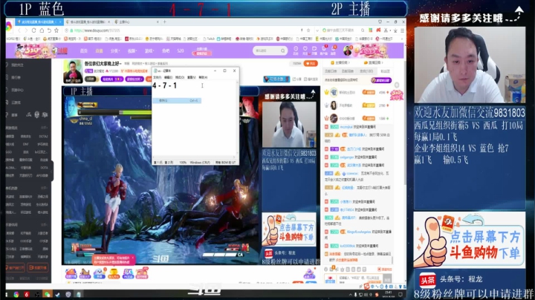Open the streamer's profile avatar
The height and width of the screenshot is (300, 535).
coord(73,71)
